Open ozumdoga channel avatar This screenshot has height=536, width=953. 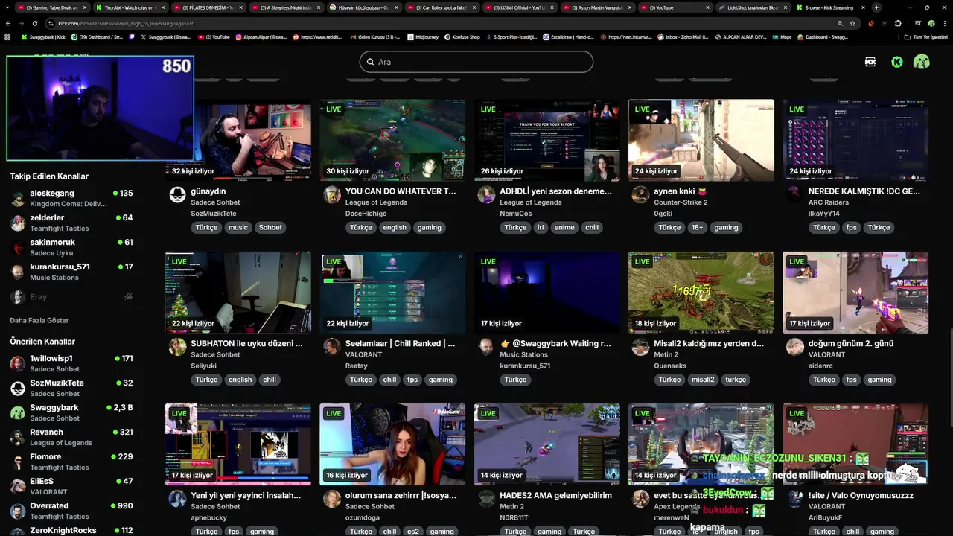tap(332, 499)
